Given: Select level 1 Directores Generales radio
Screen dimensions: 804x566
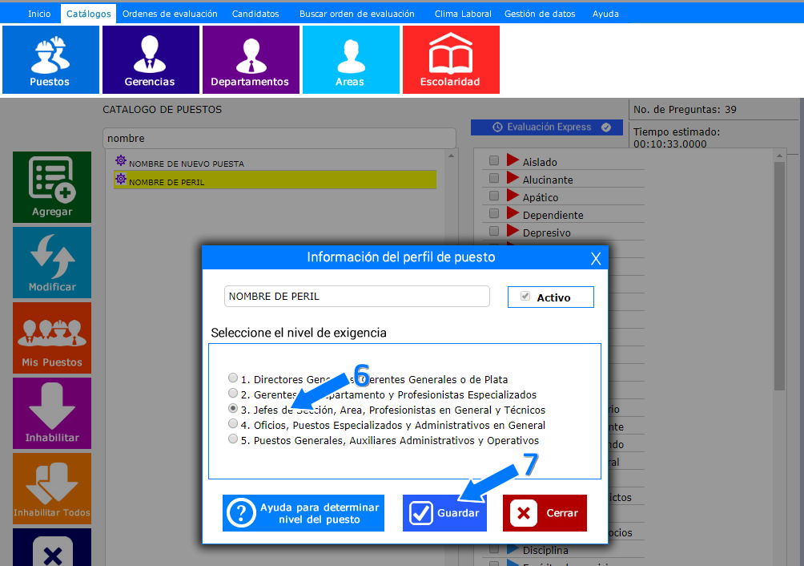Looking at the screenshot, I should (233, 378).
